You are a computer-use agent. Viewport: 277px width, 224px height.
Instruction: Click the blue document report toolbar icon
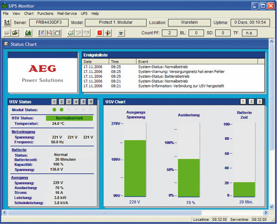coord(41,33)
